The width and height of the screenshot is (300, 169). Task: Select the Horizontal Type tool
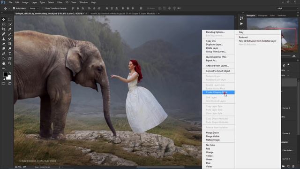tap(9, 54)
